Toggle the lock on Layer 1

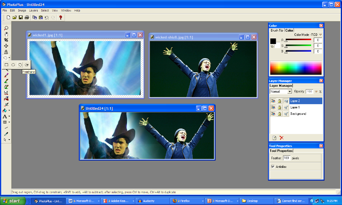[280, 107]
